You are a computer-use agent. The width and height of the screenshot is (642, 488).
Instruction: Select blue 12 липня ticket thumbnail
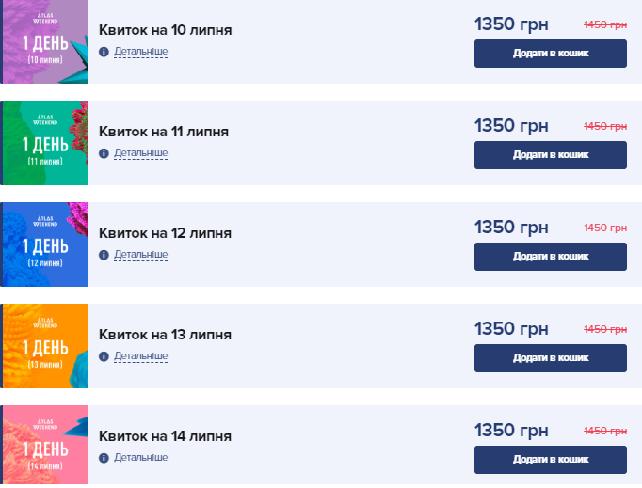click(44, 244)
